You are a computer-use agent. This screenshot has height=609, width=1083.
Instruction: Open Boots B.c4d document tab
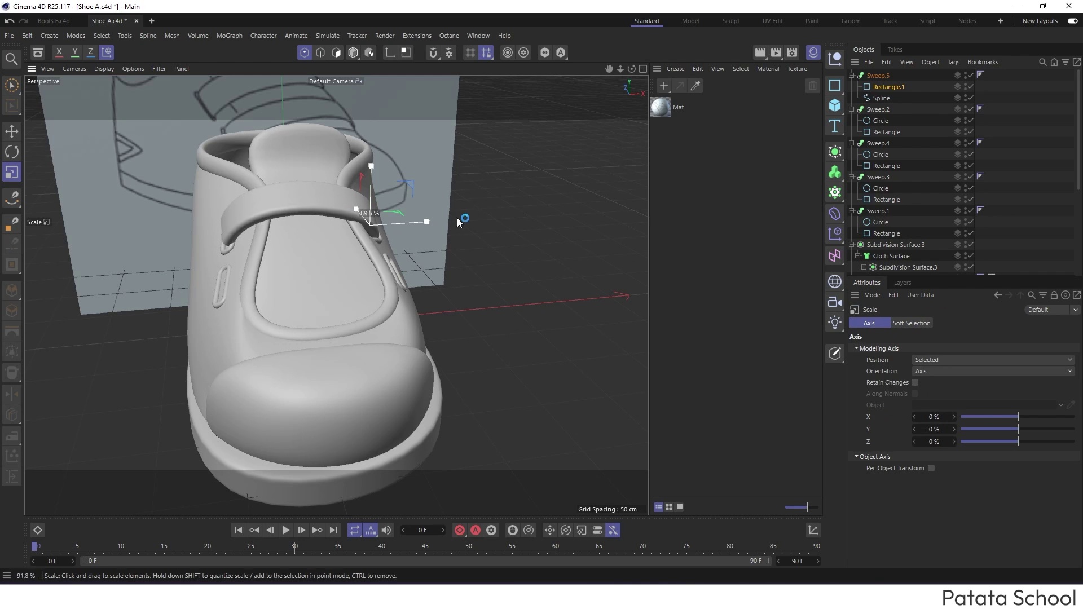coord(54,21)
